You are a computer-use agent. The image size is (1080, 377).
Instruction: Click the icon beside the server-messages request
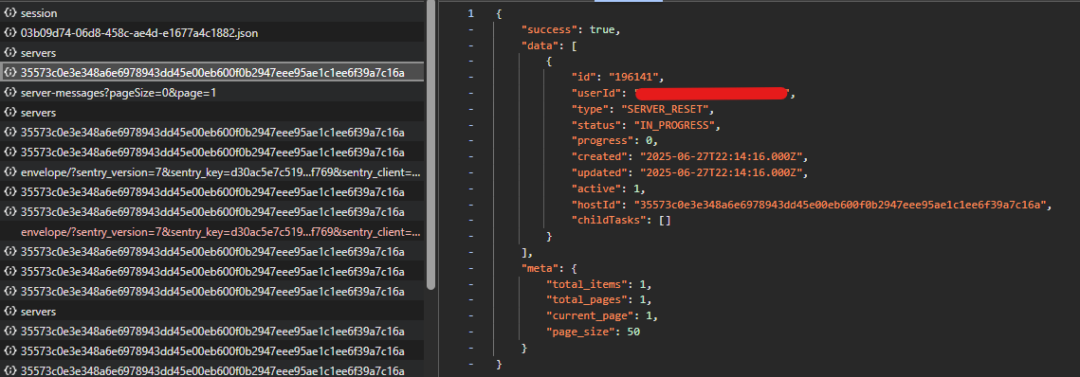pyautogui.click(x=10, y=92)
